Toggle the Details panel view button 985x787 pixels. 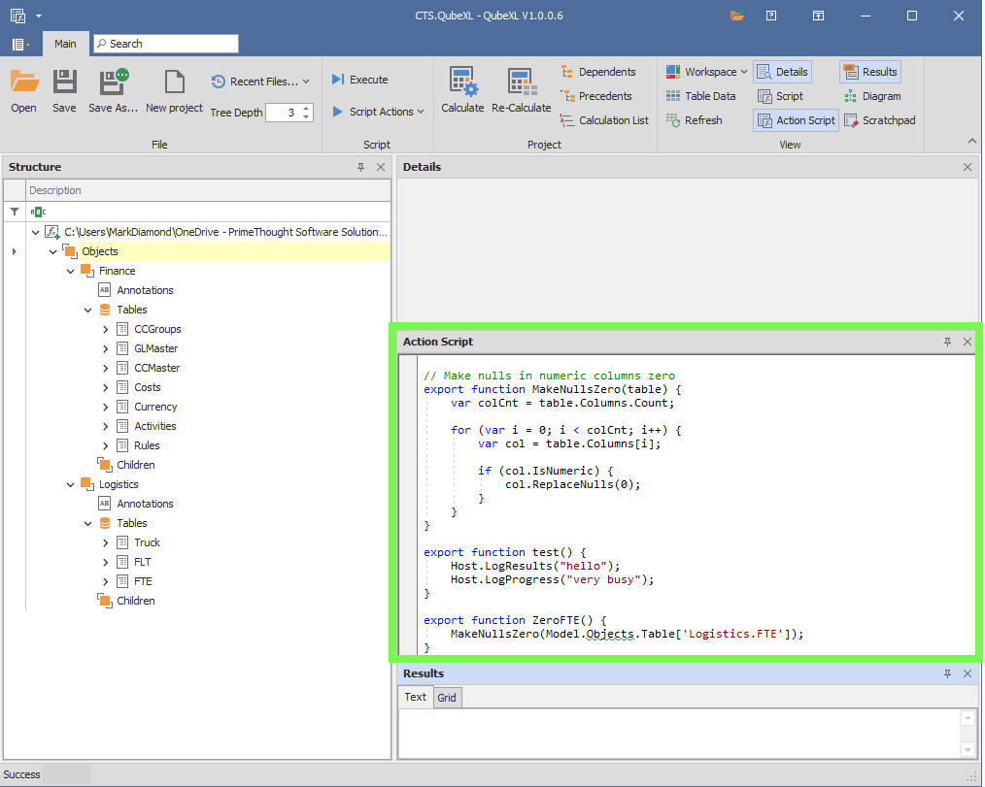(x=782, y=72)
